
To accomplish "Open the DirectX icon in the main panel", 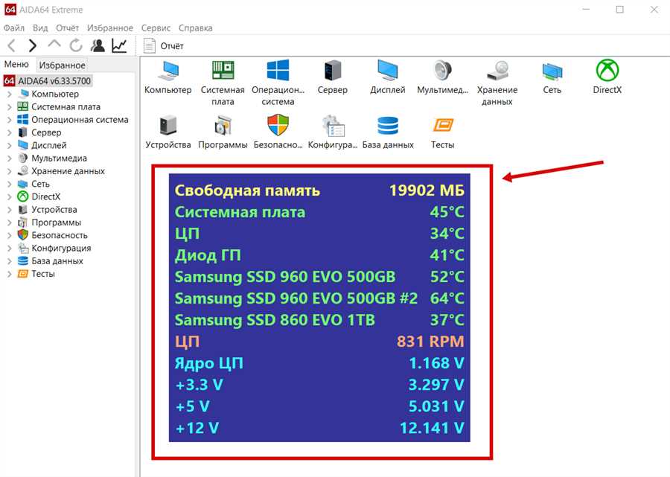I will (607, 77).
